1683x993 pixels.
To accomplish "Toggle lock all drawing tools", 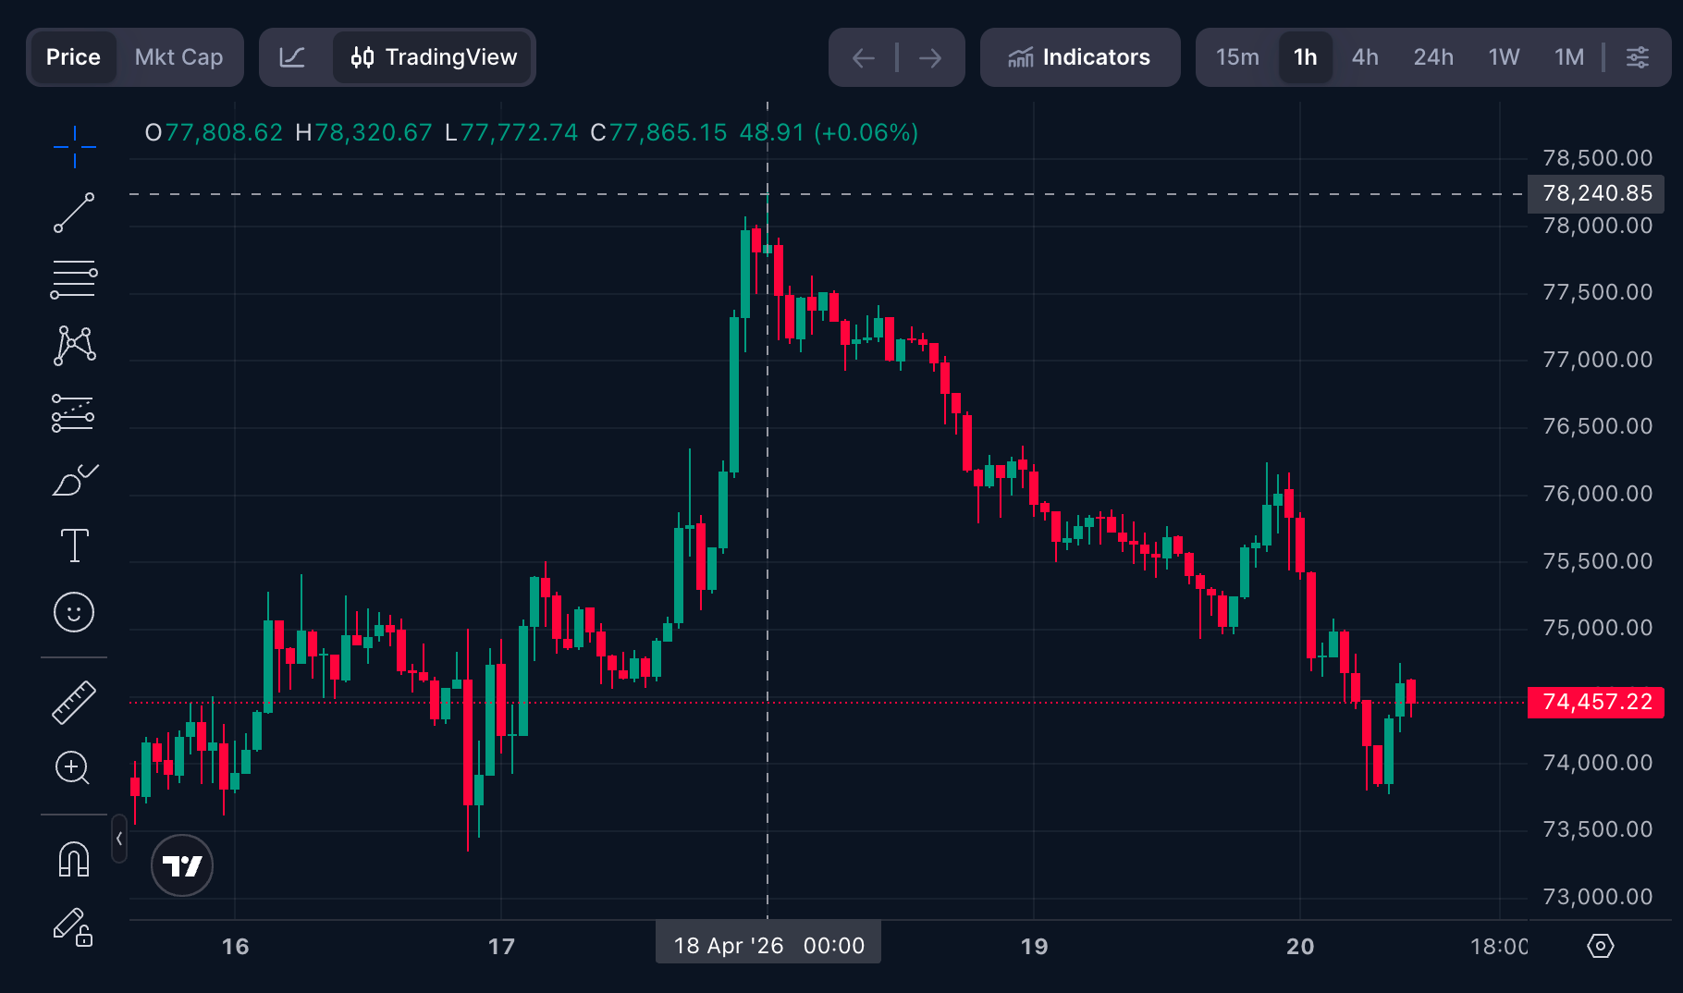I will pyautogui.click(x=74, y=926).
